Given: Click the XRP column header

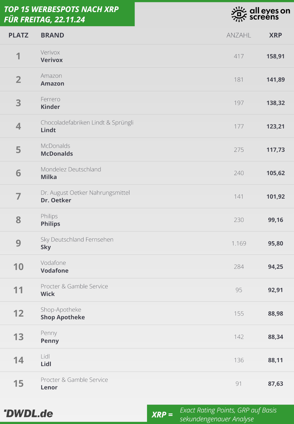Looking at the screenshot, I should coord(275,35).
